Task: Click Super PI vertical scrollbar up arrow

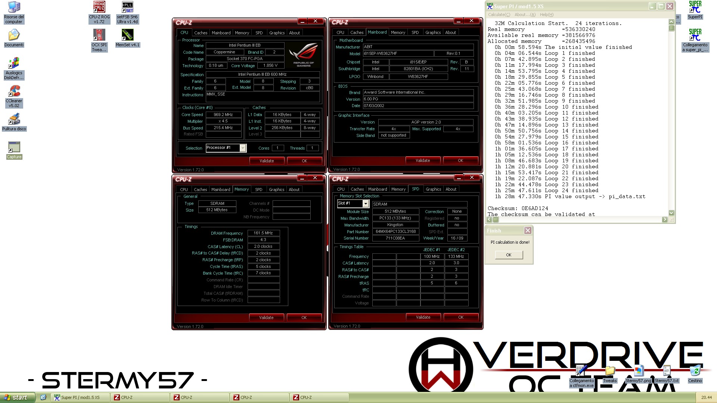Action: pyautogui.click(x=671, y=22)
